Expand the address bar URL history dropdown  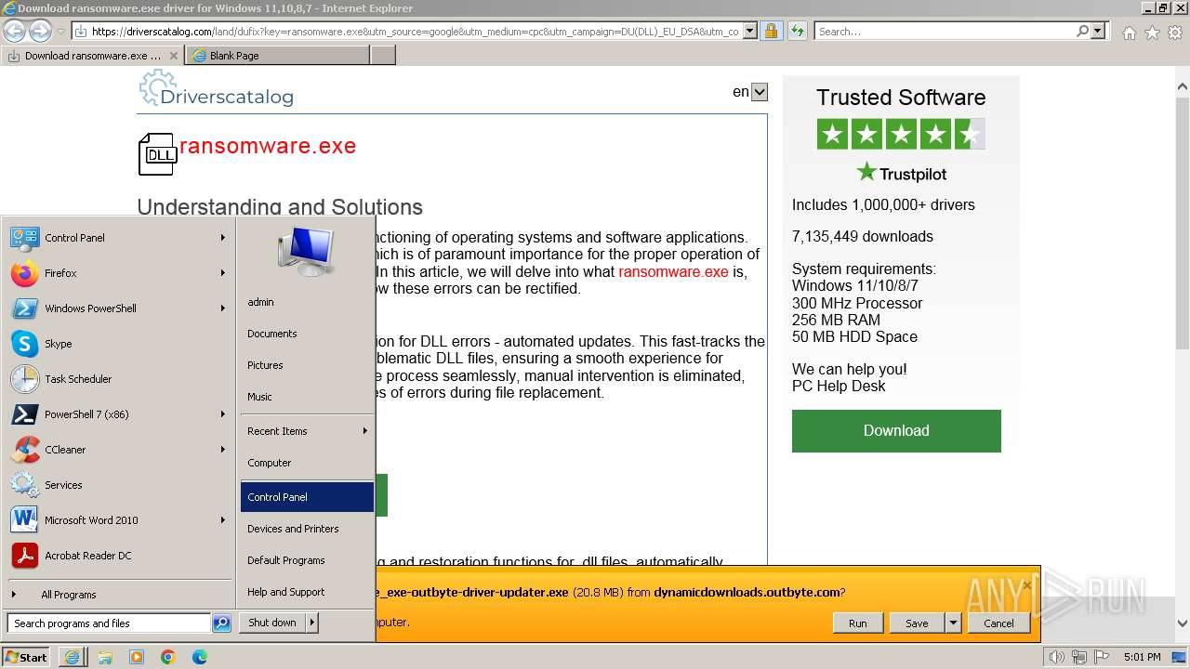tap(750, 31)
